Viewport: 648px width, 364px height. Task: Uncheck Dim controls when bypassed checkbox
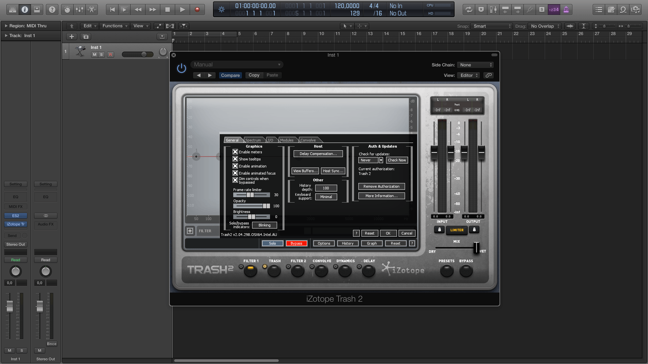click(235, 180)
